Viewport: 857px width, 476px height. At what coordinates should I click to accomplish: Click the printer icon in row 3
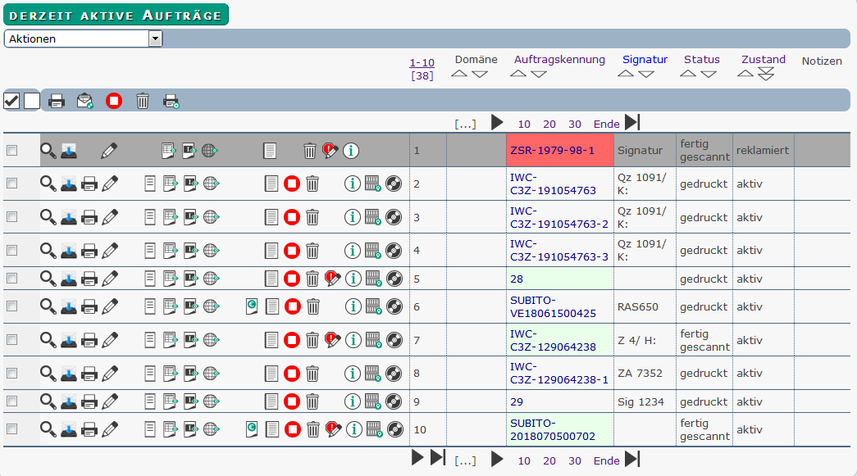tap(89, 218)
